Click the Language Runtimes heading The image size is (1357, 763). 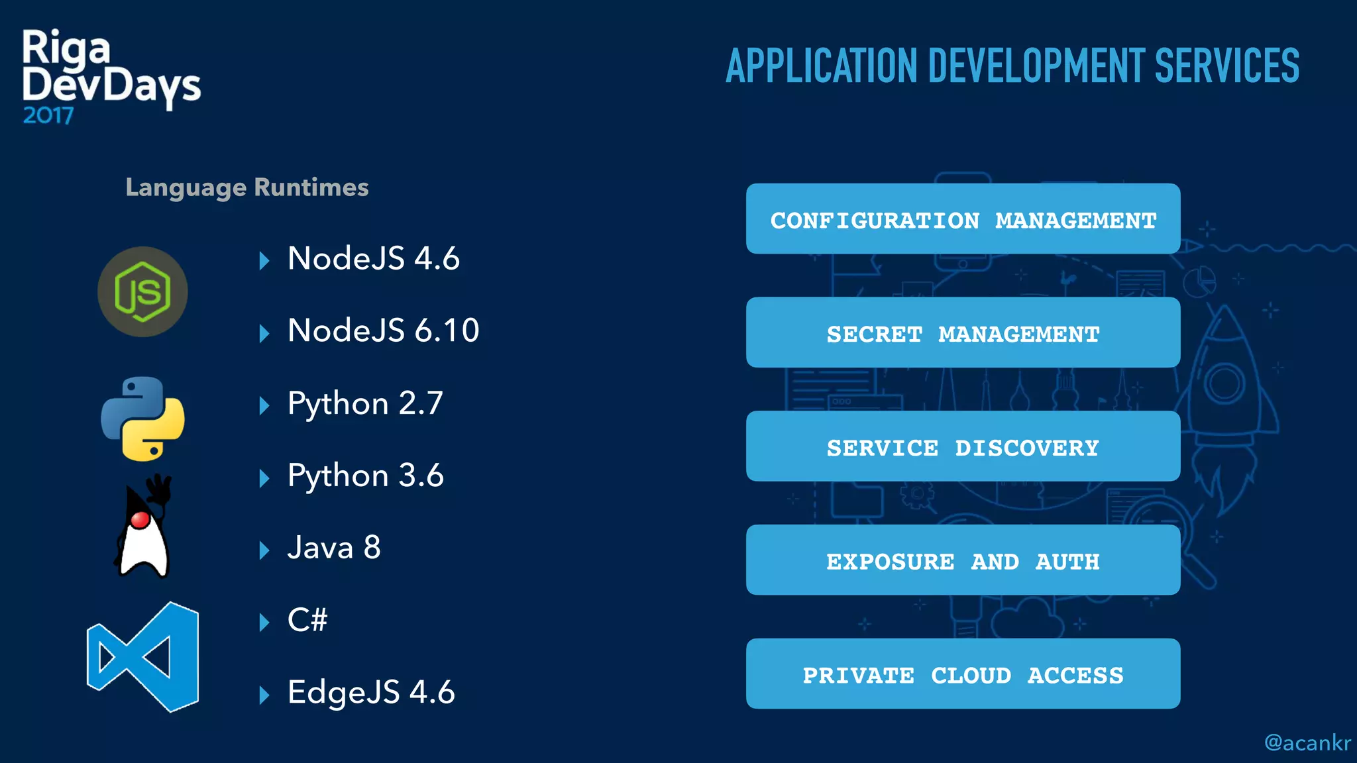coord(247,187)
